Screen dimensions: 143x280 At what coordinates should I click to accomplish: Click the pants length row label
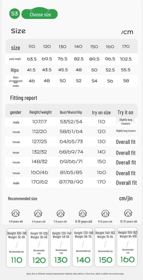15,59
